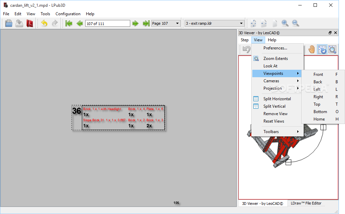345x214 pixels.
Task: Close the open 3D Viewer View menu
Action: click(258, 40)
